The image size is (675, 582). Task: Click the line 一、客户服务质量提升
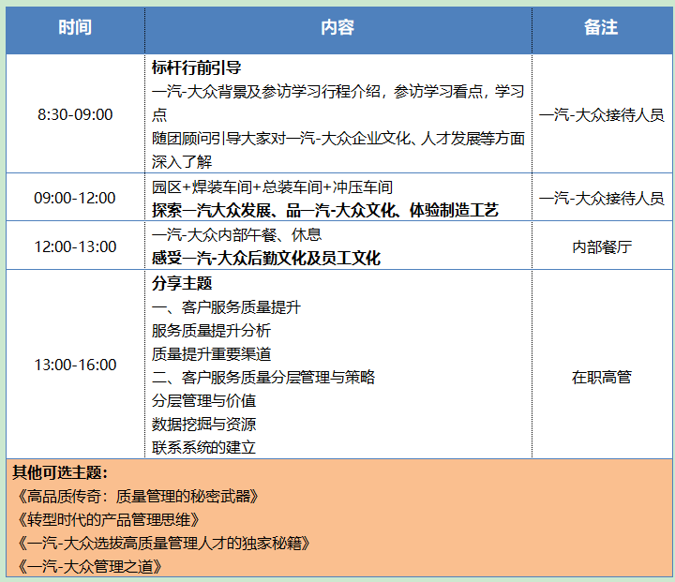coord(226,306)
